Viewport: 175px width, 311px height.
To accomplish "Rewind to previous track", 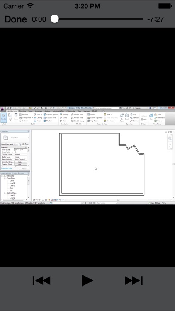I will pyautogui.click(x=41, y=280).
